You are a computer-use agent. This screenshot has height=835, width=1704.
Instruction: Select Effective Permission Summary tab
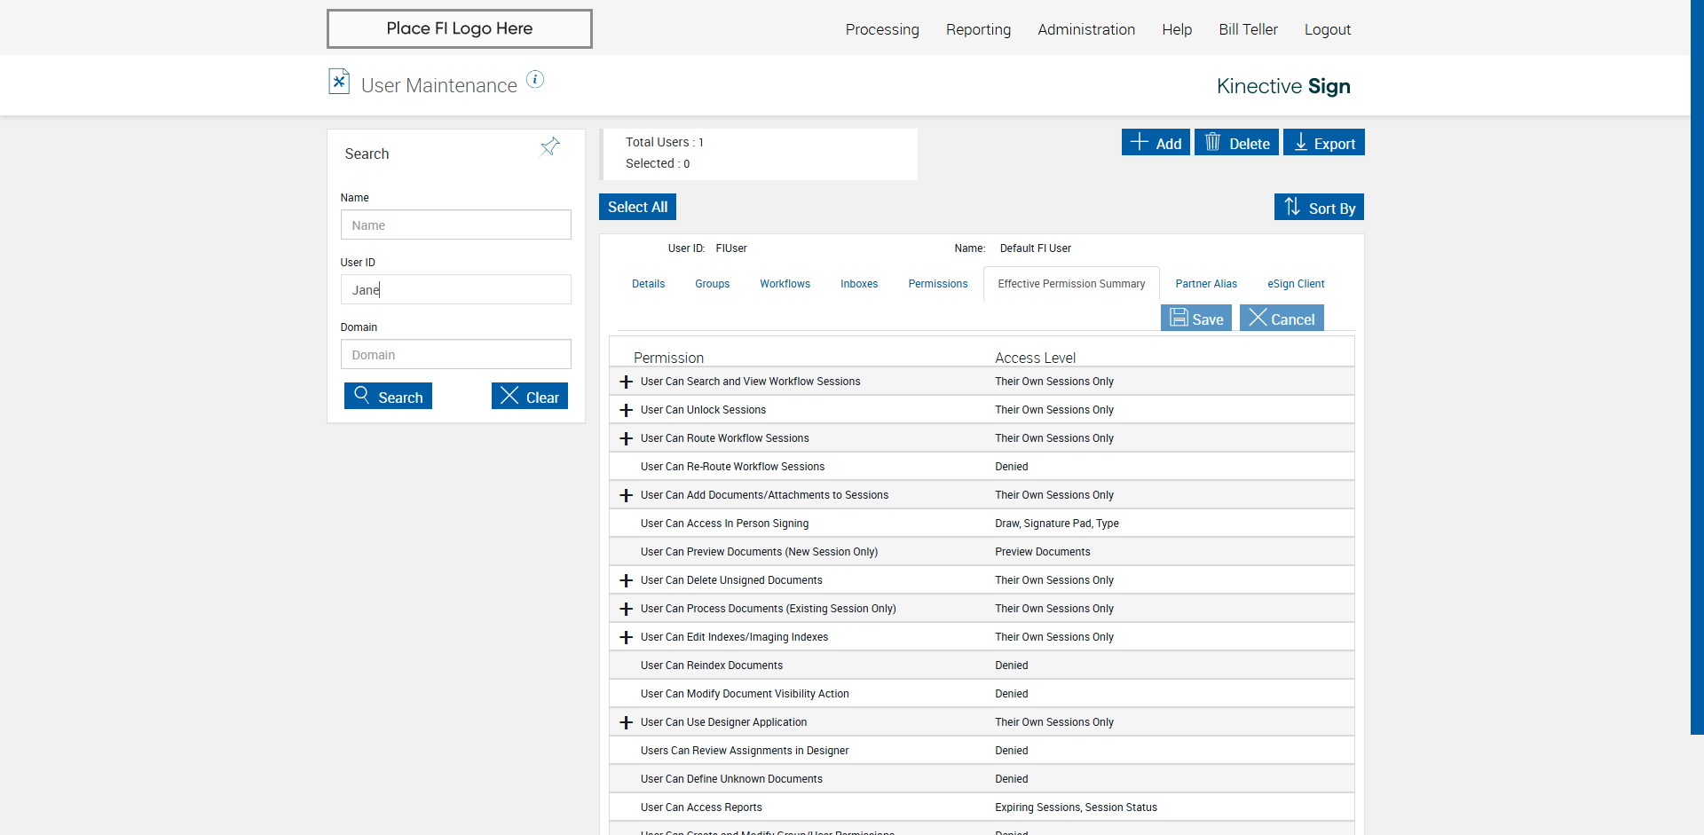1071,284
